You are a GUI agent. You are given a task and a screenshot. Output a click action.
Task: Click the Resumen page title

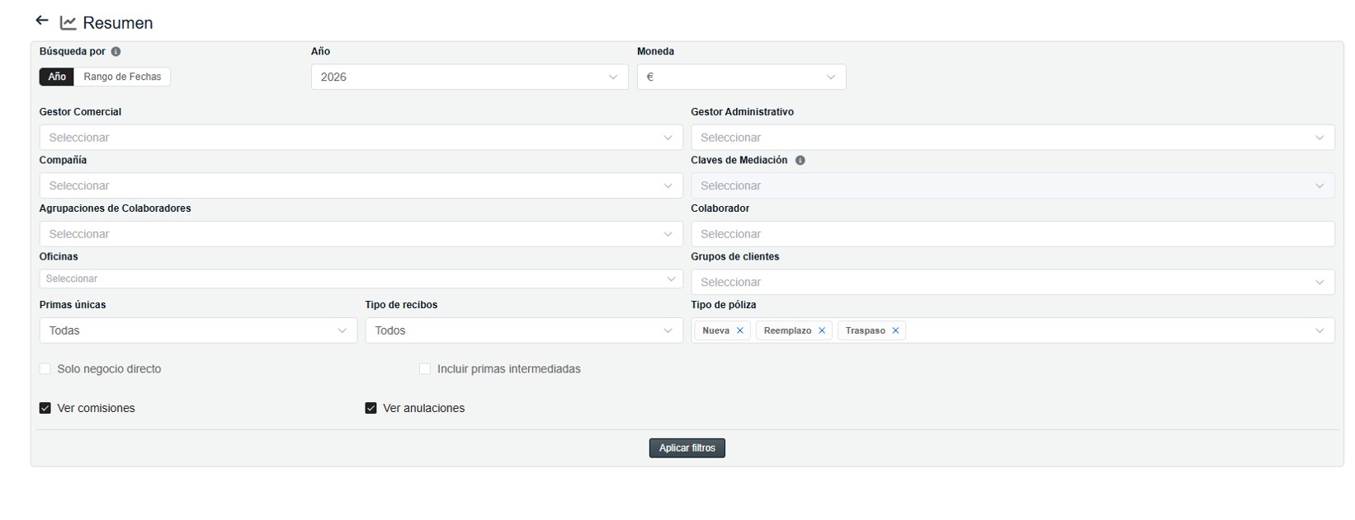point(118,23)
